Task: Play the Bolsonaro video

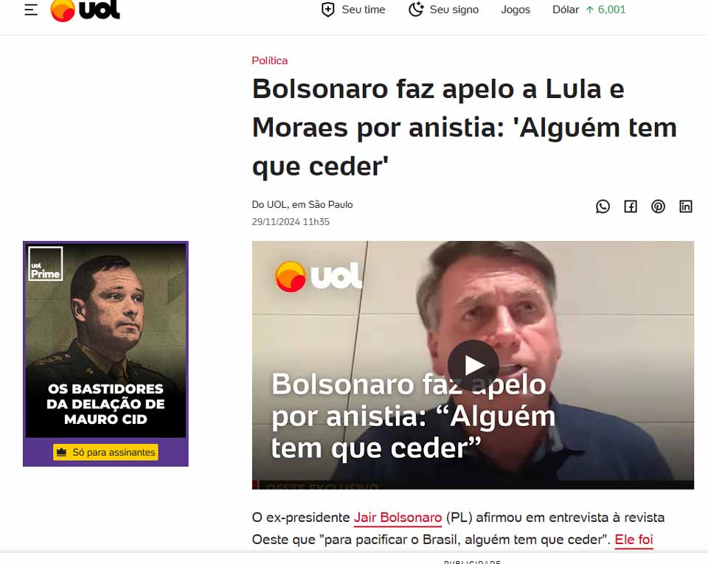Action: tap(473, 365)
